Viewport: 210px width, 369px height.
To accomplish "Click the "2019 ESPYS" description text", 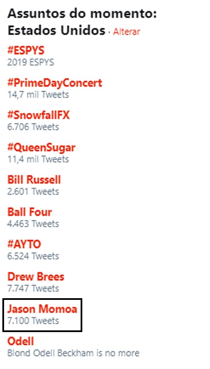I will [30, 62].
